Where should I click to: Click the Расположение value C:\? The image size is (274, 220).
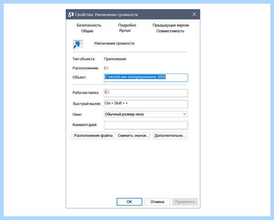pyautogui.click(x=106, y=68)
